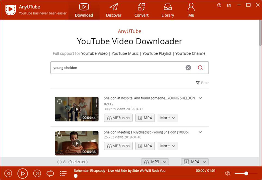This screenshot has height=180, width=262.
Task: Open batch MP4 quality dropdown arrow
Action: 204,162
